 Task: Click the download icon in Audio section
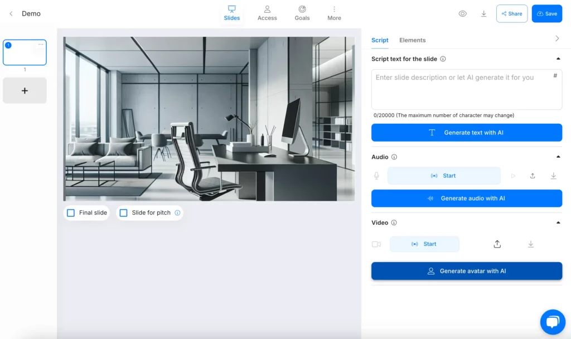click(x=553, y=176)
